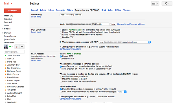Select Do not limit IMAP folder messages
This screenshot has width=175, height=103.
click(x=61, y=89)
